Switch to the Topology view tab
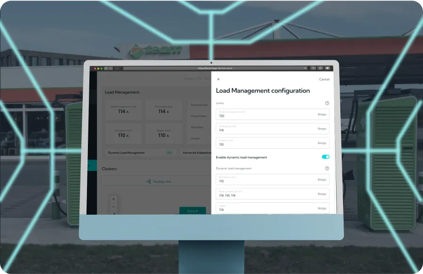The height and width of the screenshot is (274, 423). [x=159, y=181]
